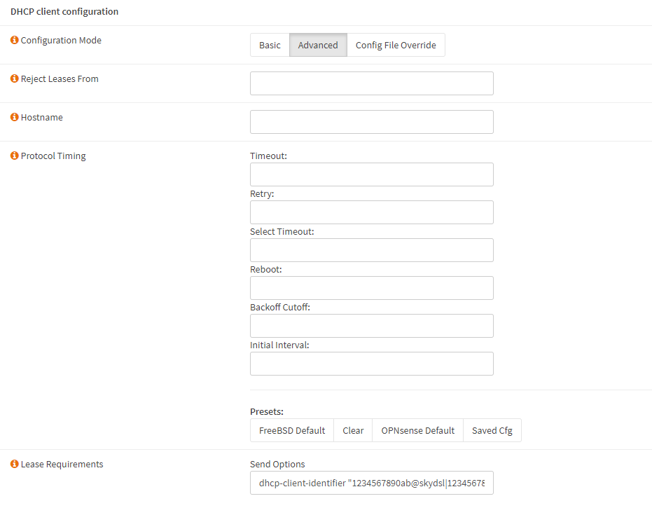This screenshot has height=508, width=652.
Task: Show help for Protocol Timing via info icon
Action: click(x=15, y=156)
